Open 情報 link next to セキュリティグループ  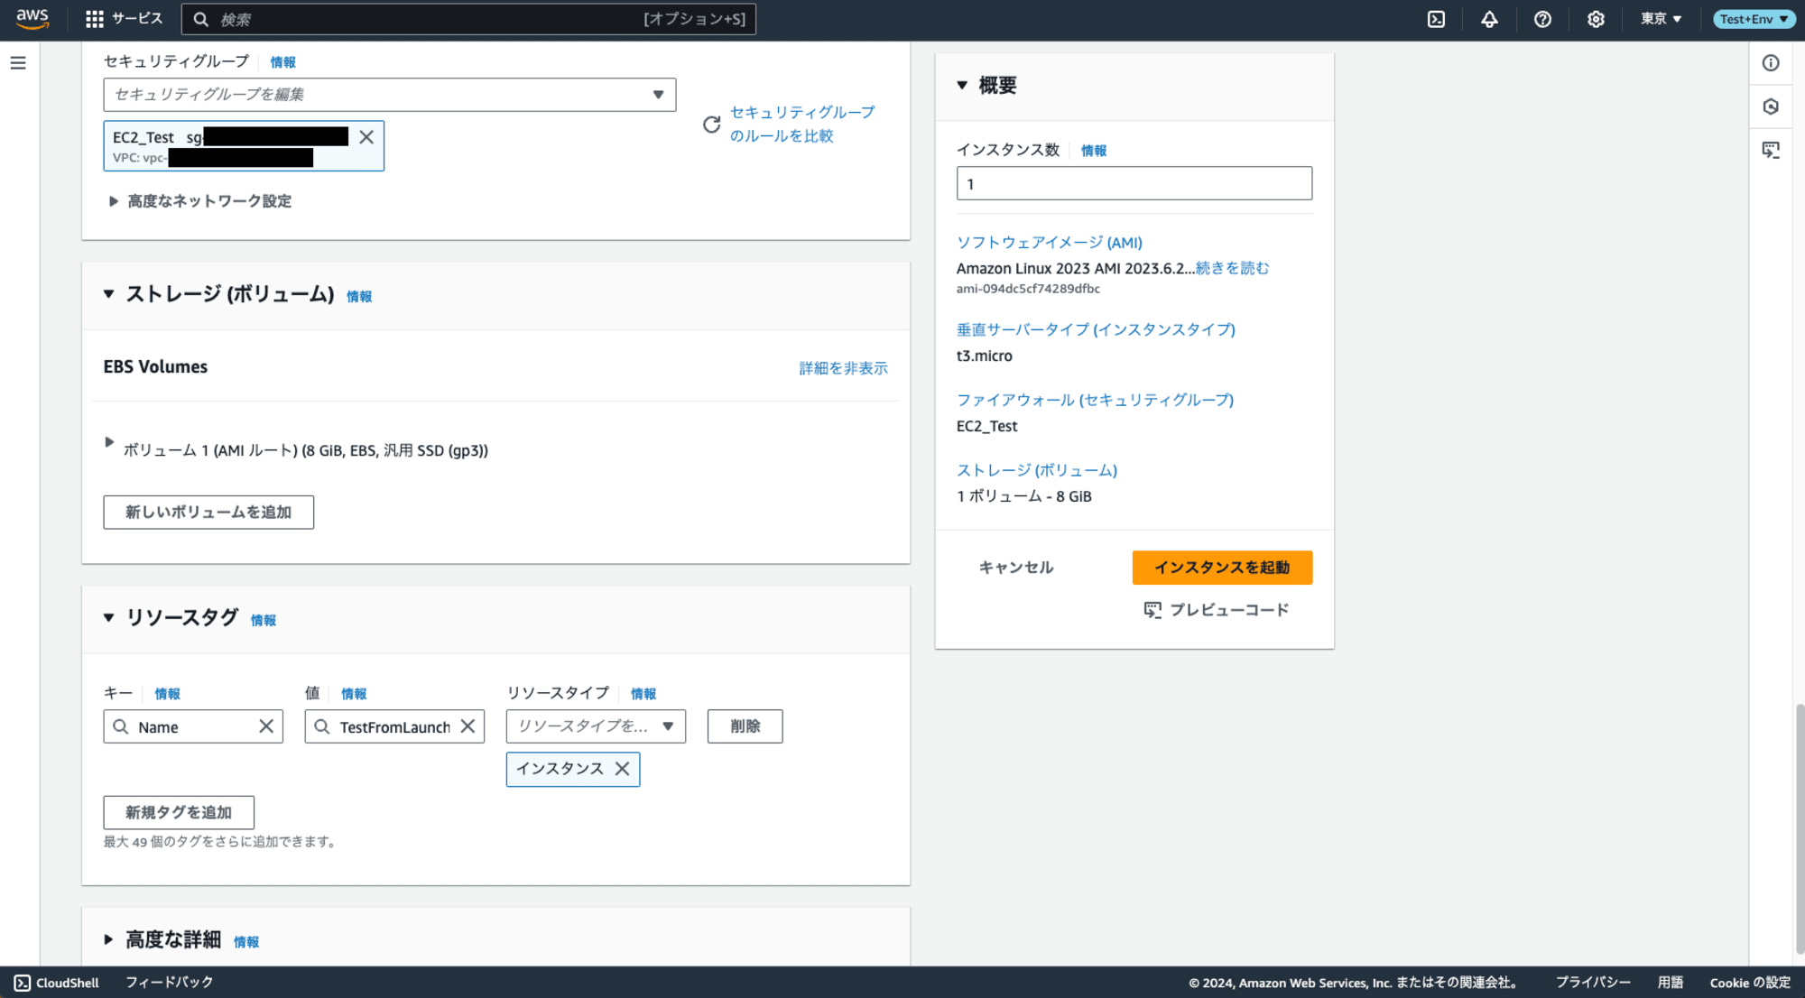(x=282, y=62)
